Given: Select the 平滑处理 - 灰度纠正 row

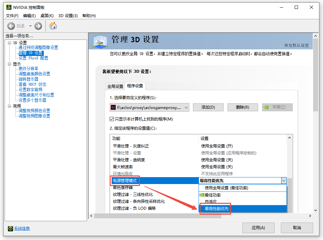Looking at the screenshot, I should pyautogui.click(x=198, y=146).
